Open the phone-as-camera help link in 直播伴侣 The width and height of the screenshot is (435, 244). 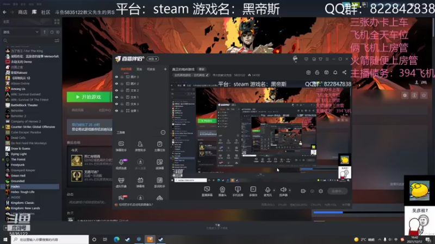coord(134,205)
